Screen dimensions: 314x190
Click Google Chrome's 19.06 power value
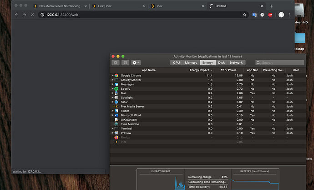coord(239,76)
